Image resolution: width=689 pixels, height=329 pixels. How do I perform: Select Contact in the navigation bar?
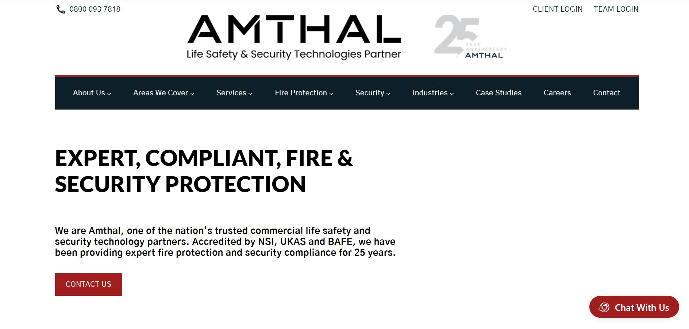point(607,93)
